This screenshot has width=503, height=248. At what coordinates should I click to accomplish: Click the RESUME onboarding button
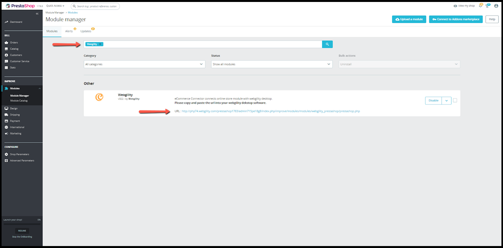22,231
